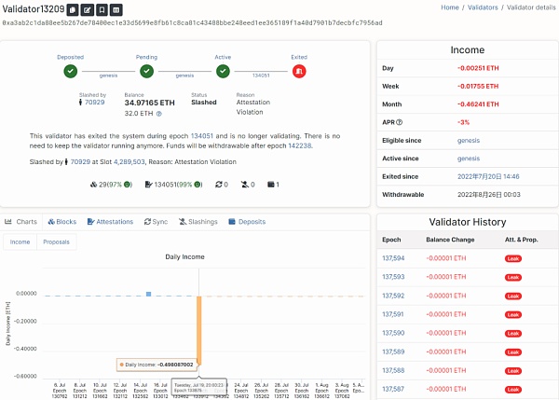Click the Active status checkmark icon
This screenshot has width=559, height=400.
pyautogui.click(x=224, y=70)
